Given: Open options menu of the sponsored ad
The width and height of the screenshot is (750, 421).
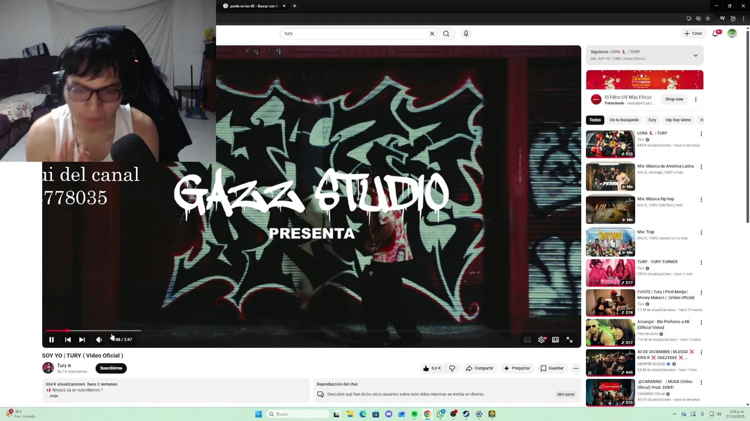Looking at the screenshot, I should 696,99.
